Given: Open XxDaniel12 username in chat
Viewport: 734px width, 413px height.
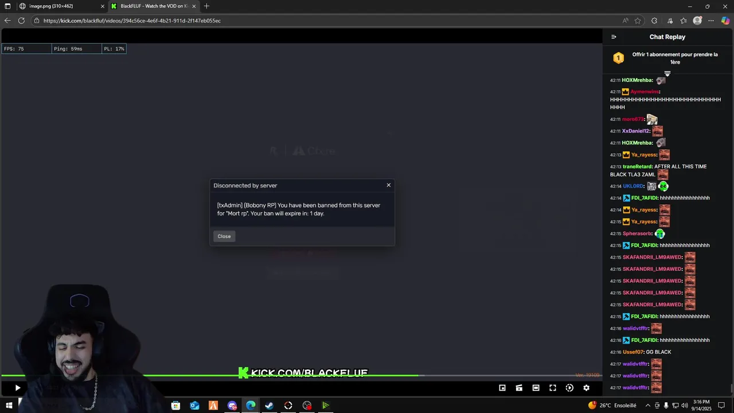Looking at the screenshot, I should [636, 131].
